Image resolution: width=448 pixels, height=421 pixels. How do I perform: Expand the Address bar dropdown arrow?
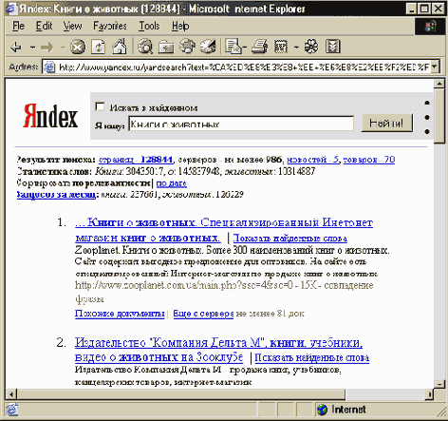coord(435,67)
